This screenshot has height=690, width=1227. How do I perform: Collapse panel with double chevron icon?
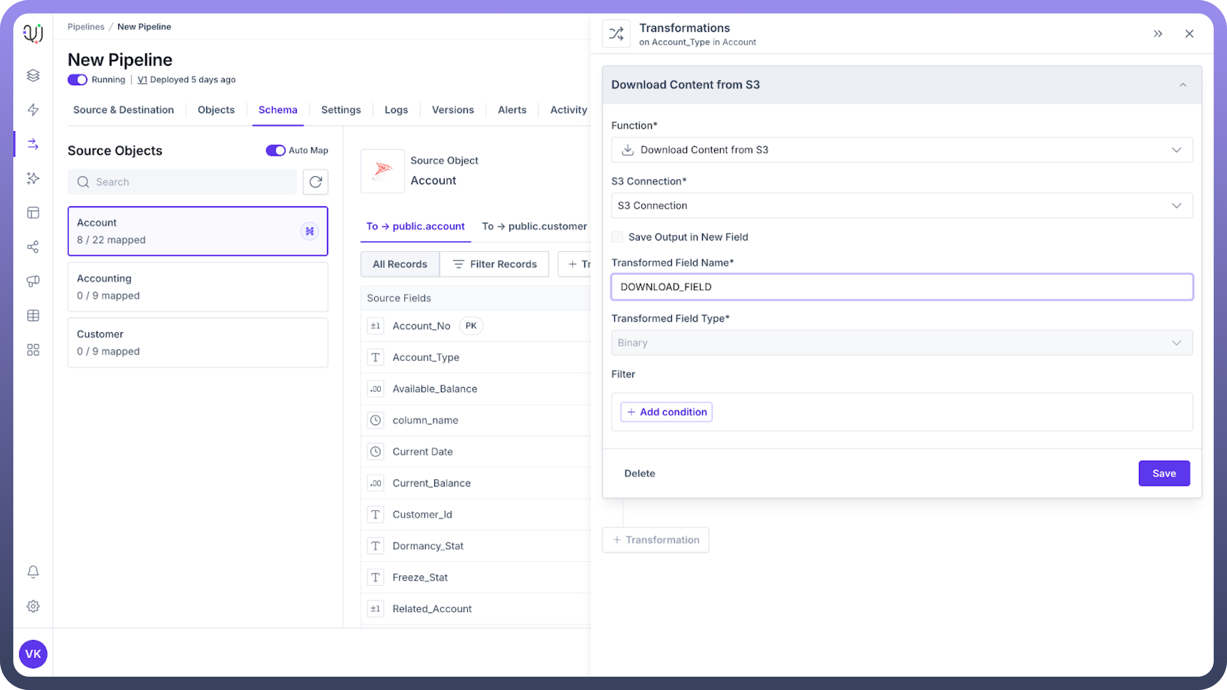[x=1158, y=34]
